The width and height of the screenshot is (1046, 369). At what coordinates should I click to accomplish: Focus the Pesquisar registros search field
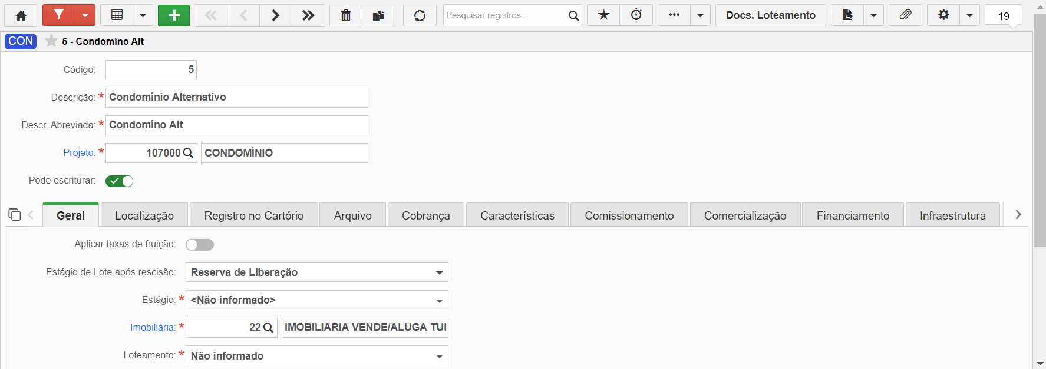pos(504,15)
